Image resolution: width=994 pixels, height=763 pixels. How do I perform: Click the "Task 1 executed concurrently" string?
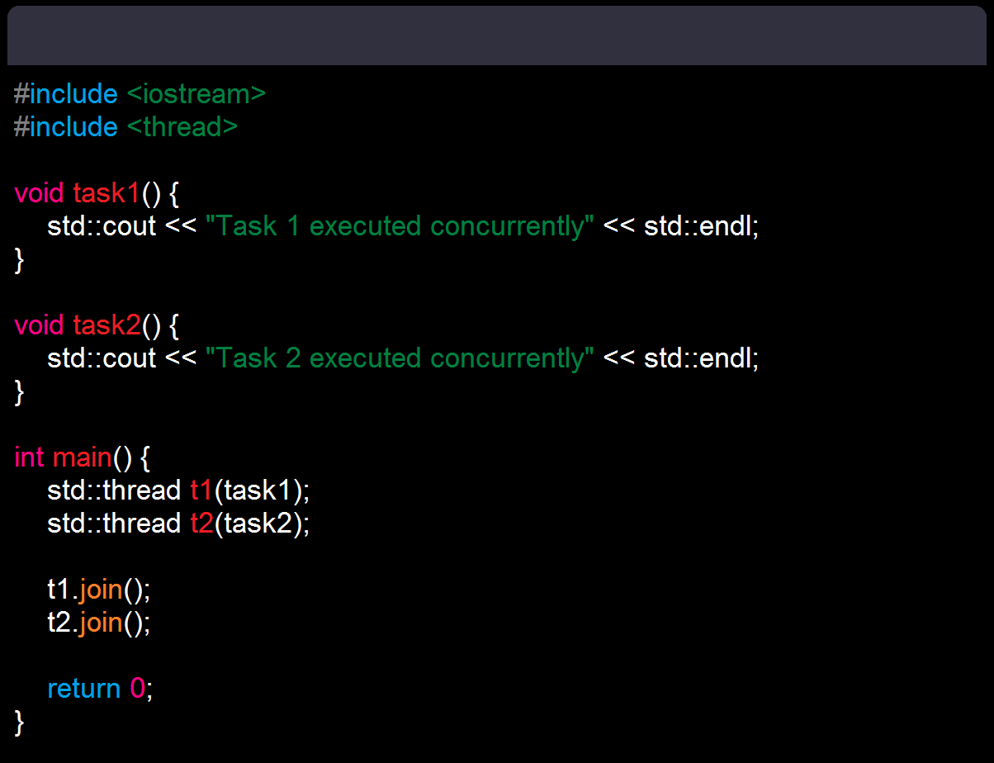click(400, 226)
